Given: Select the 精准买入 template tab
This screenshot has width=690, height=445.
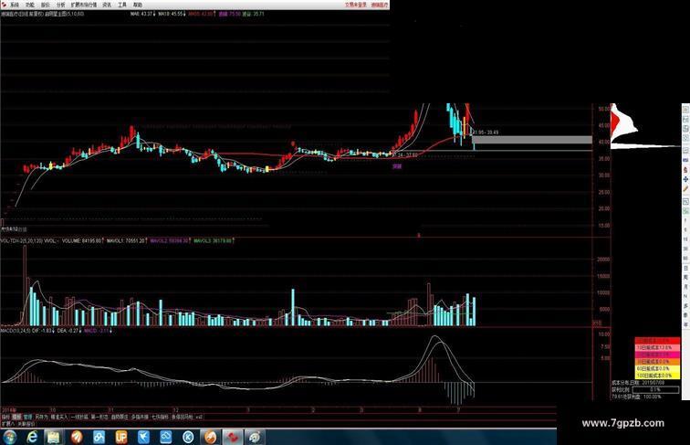Looking at the screenshot, I should click(x=59, y=417).
